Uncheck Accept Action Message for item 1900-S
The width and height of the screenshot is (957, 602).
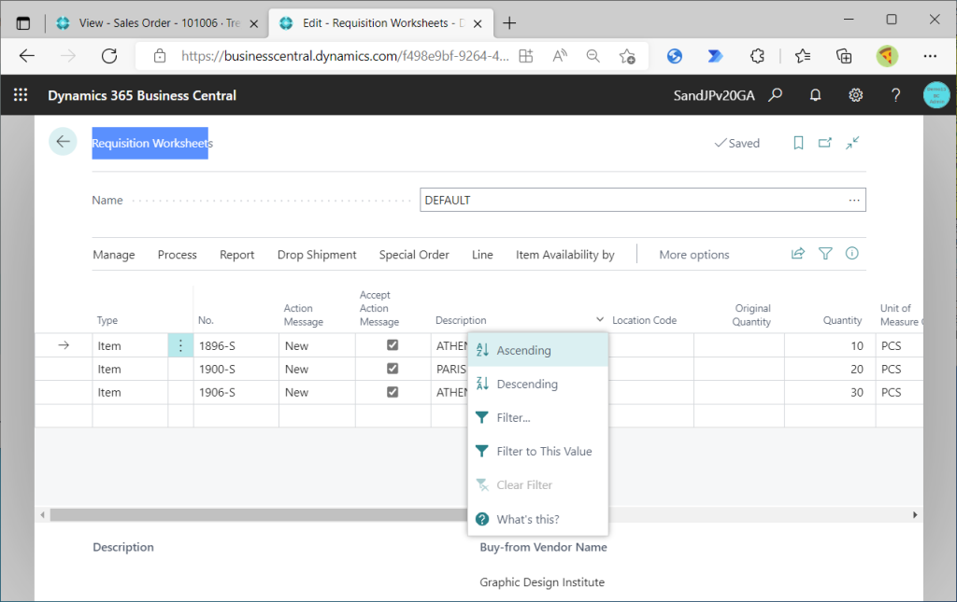click(393, 368)
